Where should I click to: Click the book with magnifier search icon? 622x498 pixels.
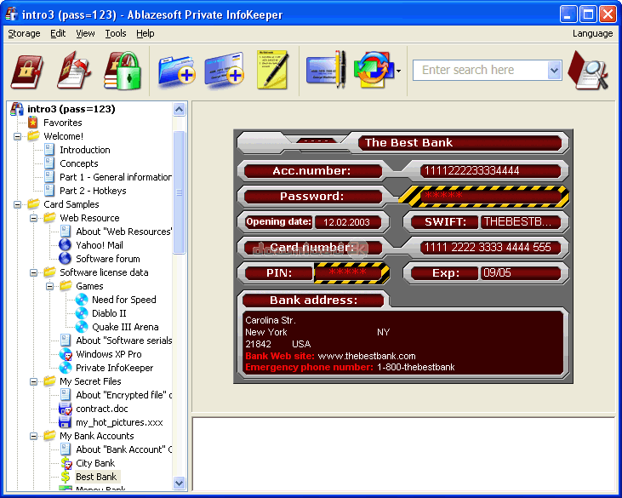(589, 71)
